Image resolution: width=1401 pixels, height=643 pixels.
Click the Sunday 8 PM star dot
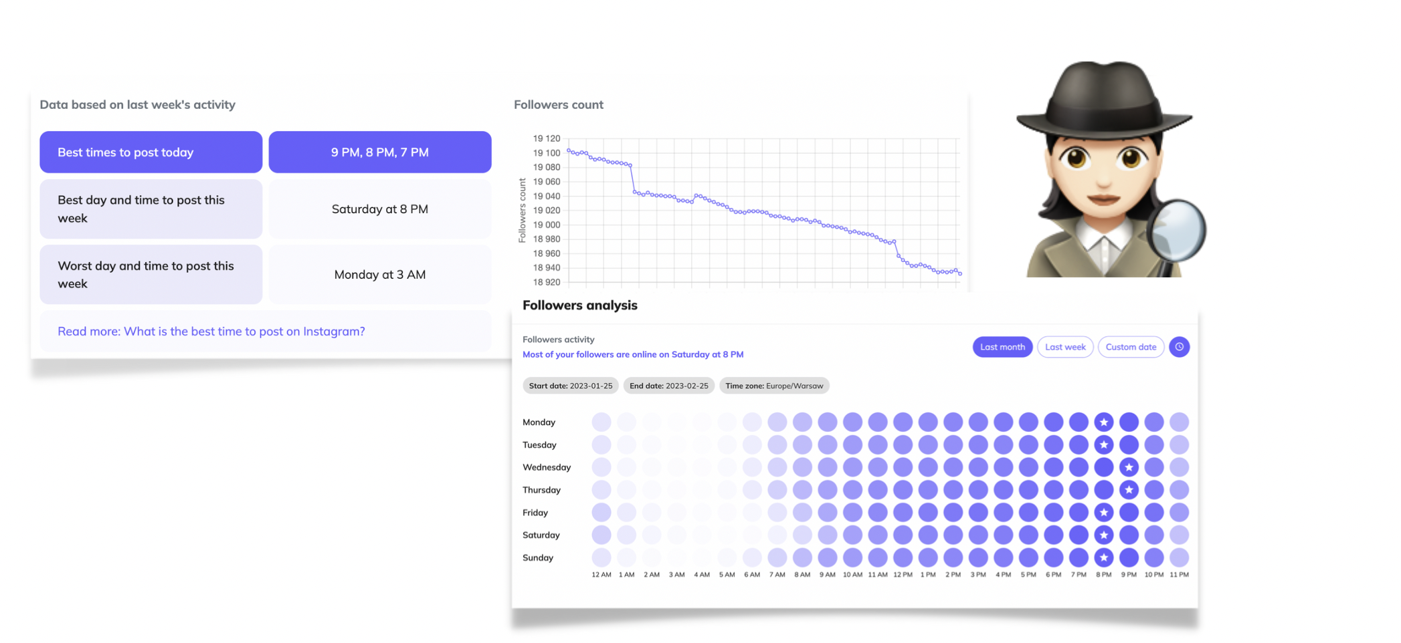(x=1104, y=557)
